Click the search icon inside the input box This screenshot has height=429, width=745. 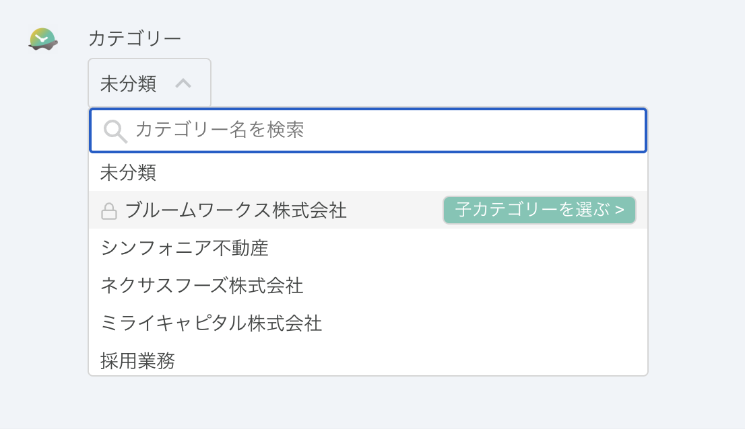pyautogui.click(x=115, y=130)
